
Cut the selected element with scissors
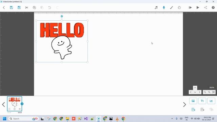tap(26, 7)
